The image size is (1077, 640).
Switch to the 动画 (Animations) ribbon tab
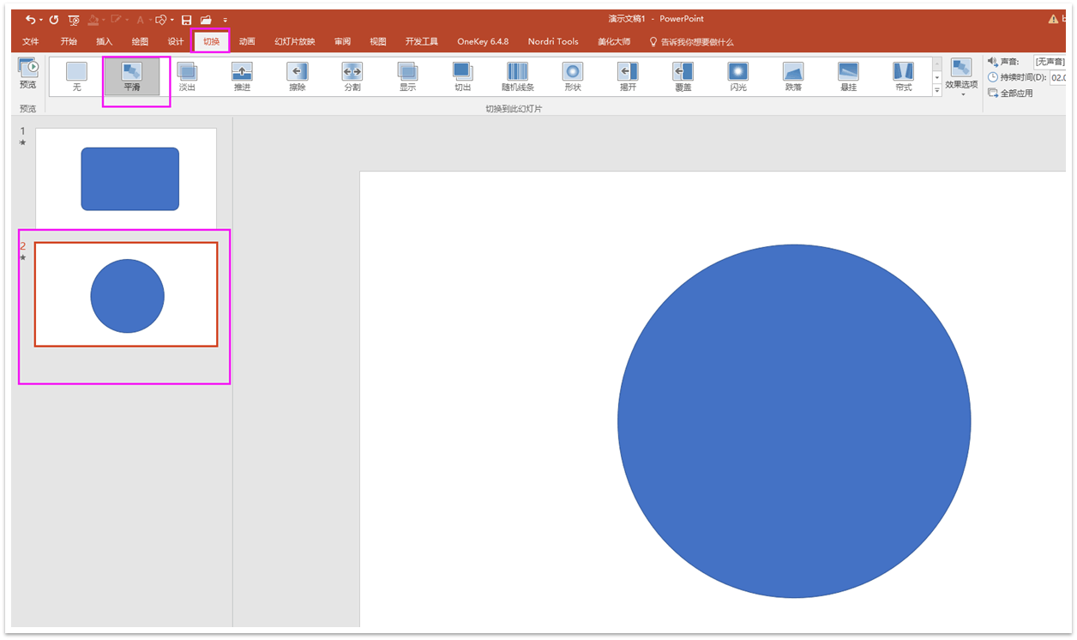[246, 40]
